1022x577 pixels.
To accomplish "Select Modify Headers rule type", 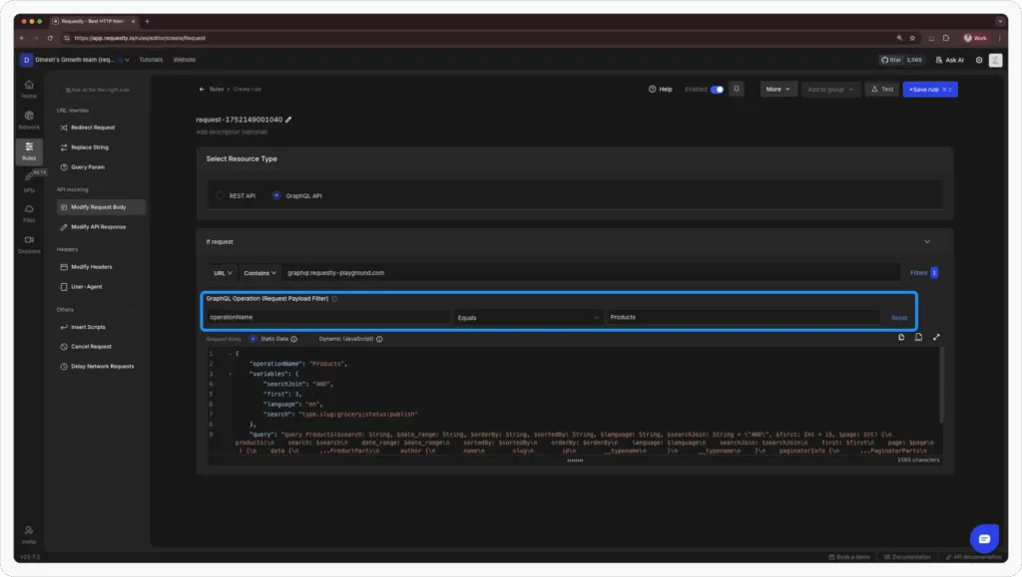I will pos(101,267).
